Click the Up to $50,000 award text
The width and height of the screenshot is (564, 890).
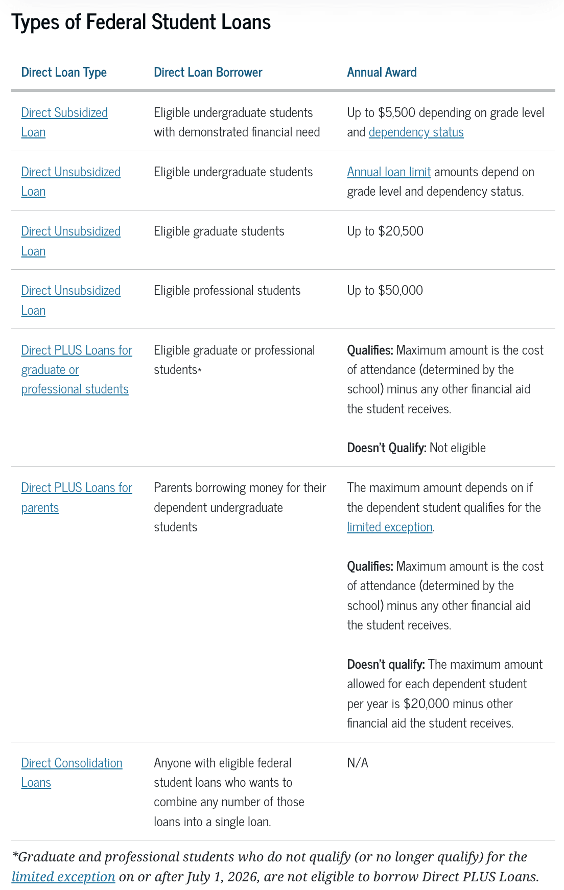[x=385, y=290]
